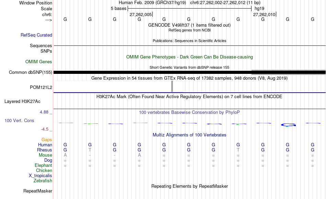Click the hg19 scale label
Screen dimensions: 326x199
259,9
